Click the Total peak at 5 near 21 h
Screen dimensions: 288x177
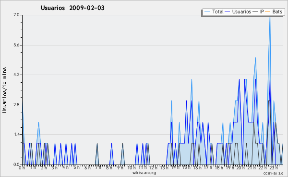(x=255, y=58)
